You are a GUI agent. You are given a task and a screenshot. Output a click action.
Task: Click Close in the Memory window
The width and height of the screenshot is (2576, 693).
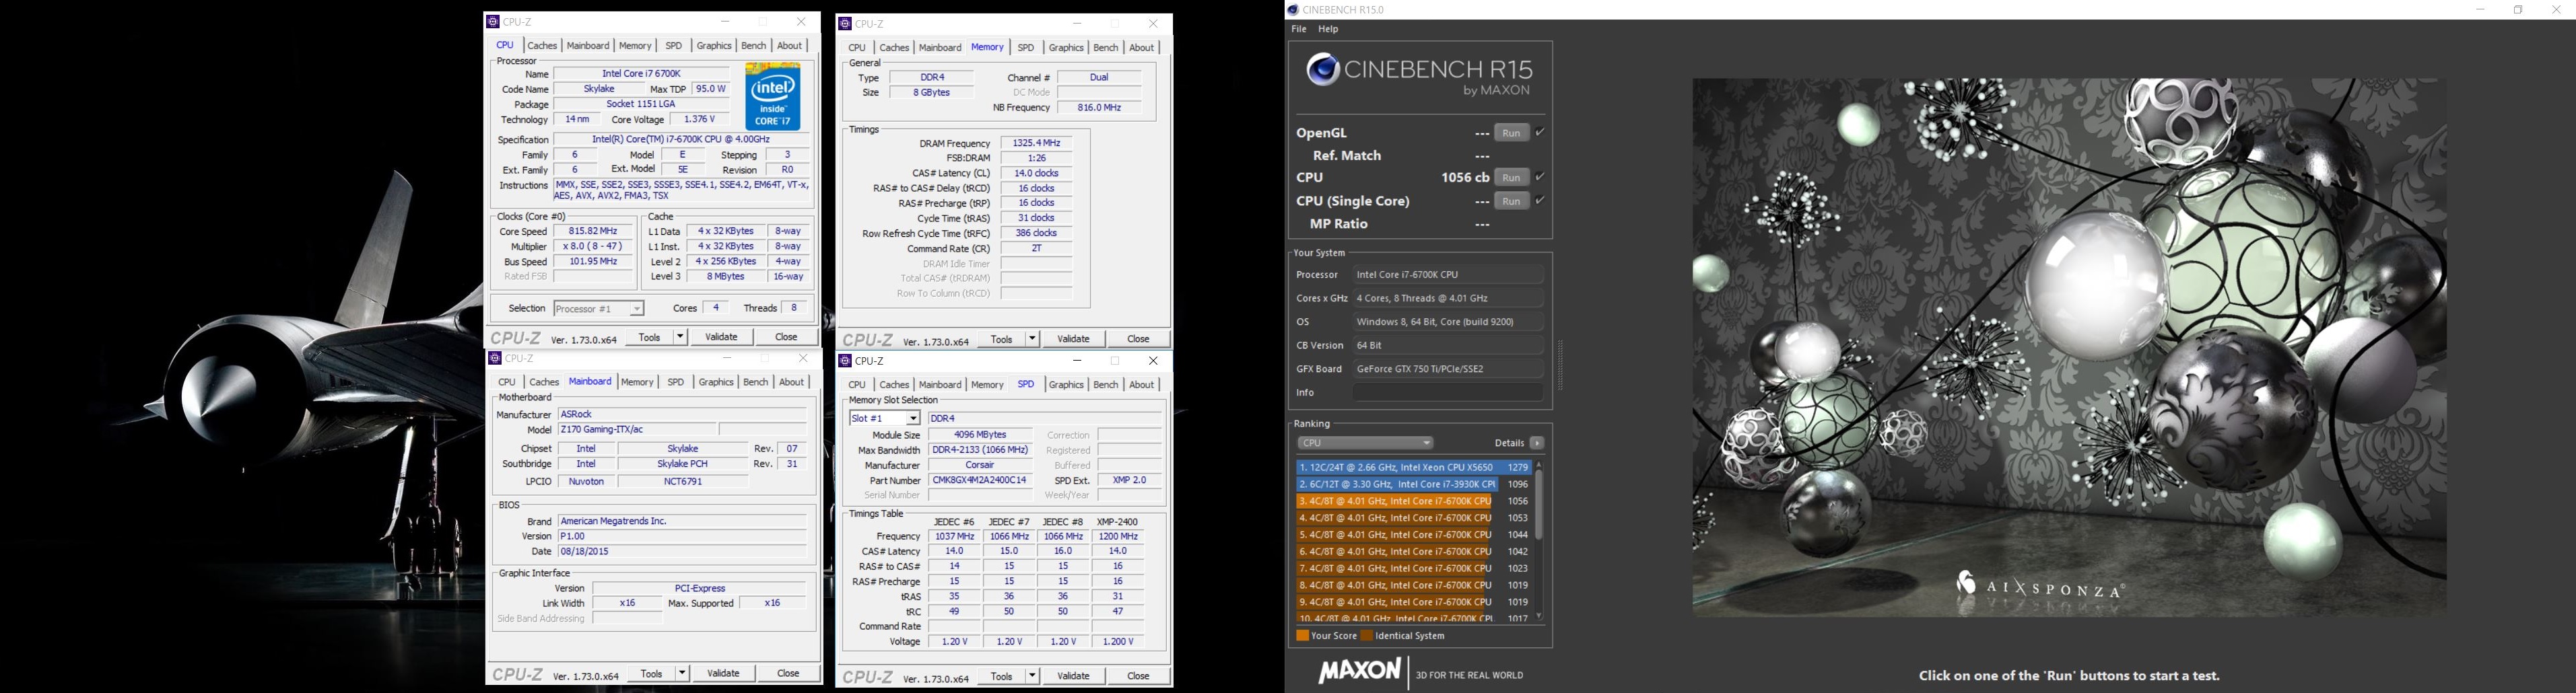(x=1138, y=339)
